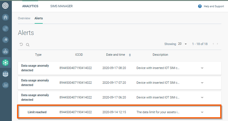This screenshot has height=121, width=228.
Task: Expand the 2020-09-17 06:20 alert row
Action: click(202, 97)
